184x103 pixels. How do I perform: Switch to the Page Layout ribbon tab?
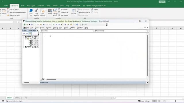pos(31,6)
